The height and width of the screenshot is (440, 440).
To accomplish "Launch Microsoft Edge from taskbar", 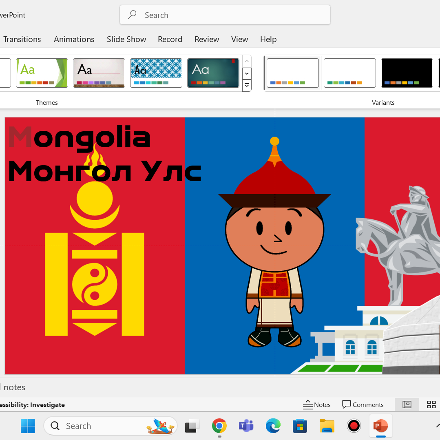I will pos(273,426).
